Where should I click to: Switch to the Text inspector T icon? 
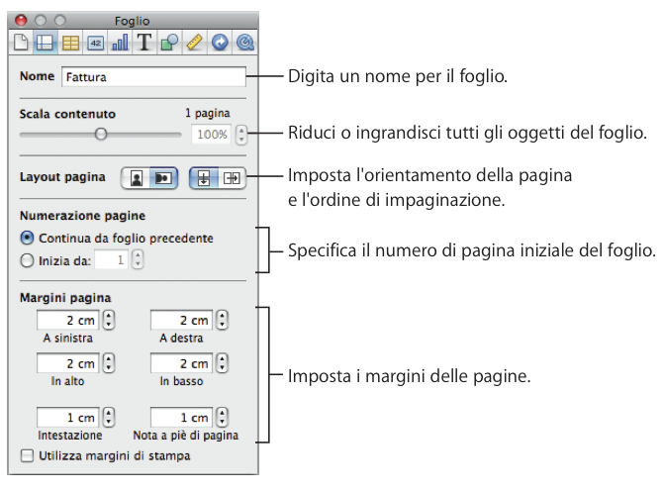[x=144, y=43]
